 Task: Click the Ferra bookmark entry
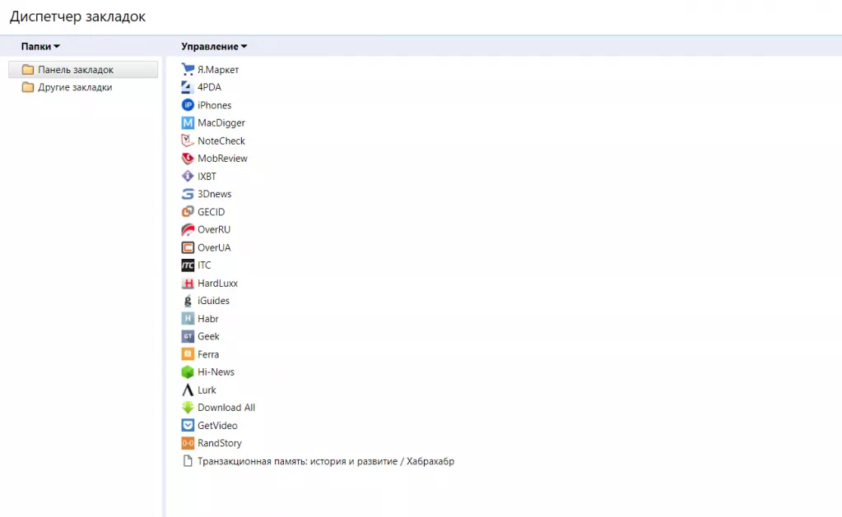click(207, 353)
